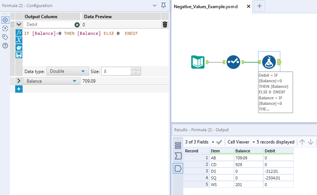
Task: Open the recent and saved expressions folder
Action: (19, 47)
